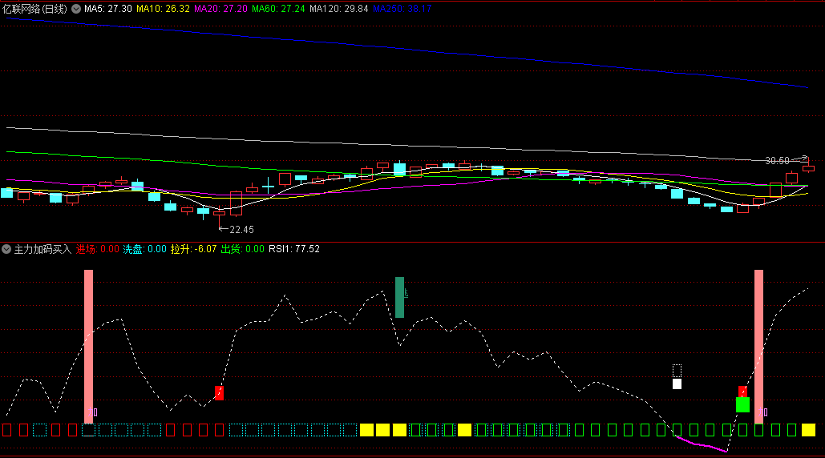Expand the 主力加码买入 indicator menu arrow
The width and height of the screenshot is (825, 458).
[x=6, y=249]
